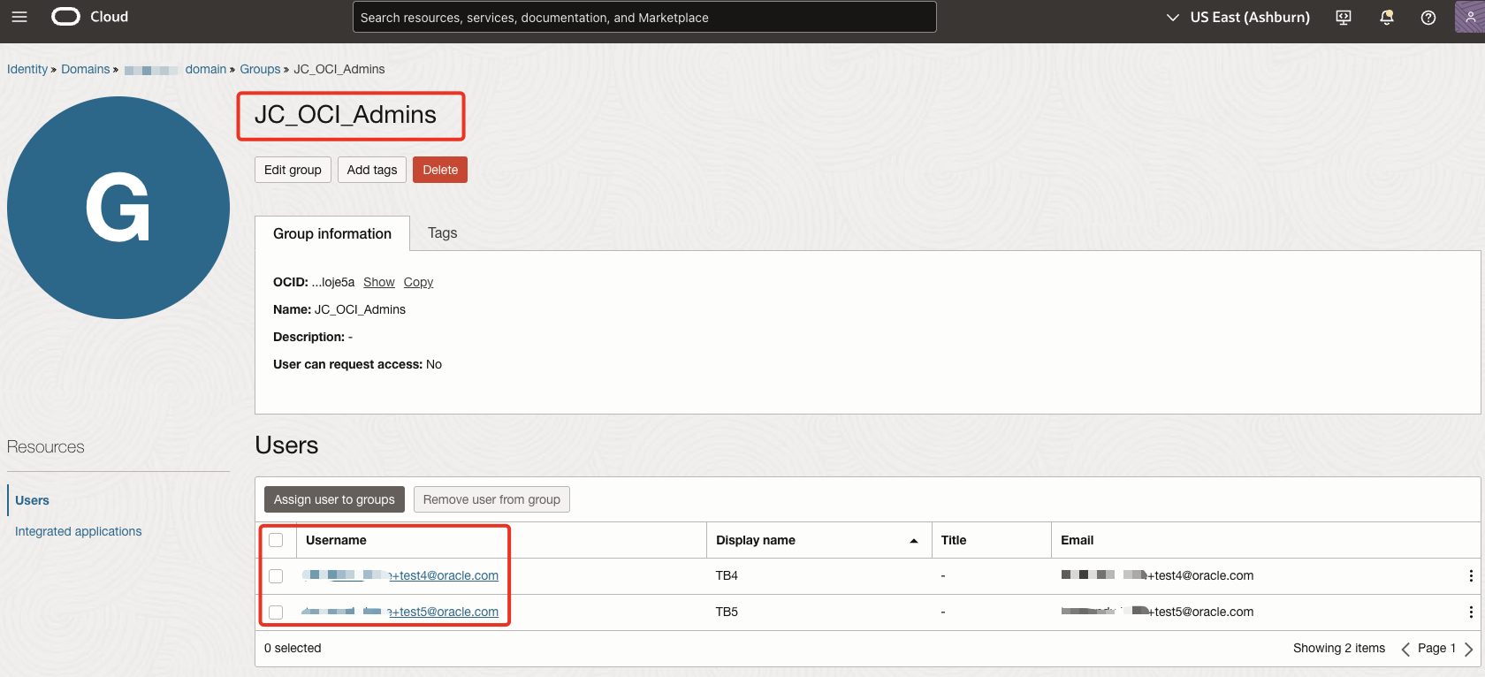Go to previous page of users
Image resolution: width=1485 pixels, height=677 pixels.
tap(1405, 650)
